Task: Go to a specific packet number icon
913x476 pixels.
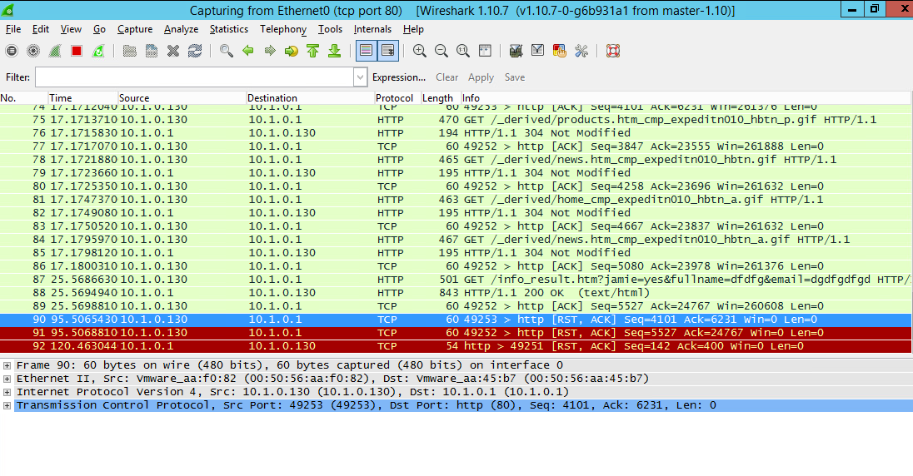Action: (x=291, y=52)
